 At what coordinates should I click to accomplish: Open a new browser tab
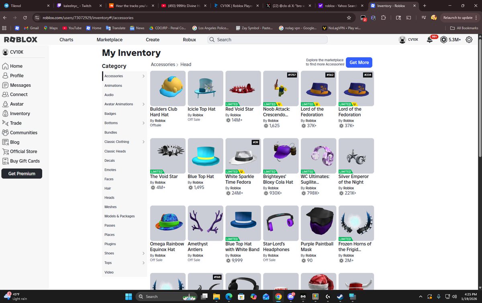[x=425, y=6]
